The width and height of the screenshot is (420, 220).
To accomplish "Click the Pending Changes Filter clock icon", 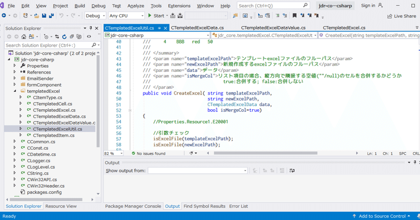I will pyautogui.click(x=46, y=36).
